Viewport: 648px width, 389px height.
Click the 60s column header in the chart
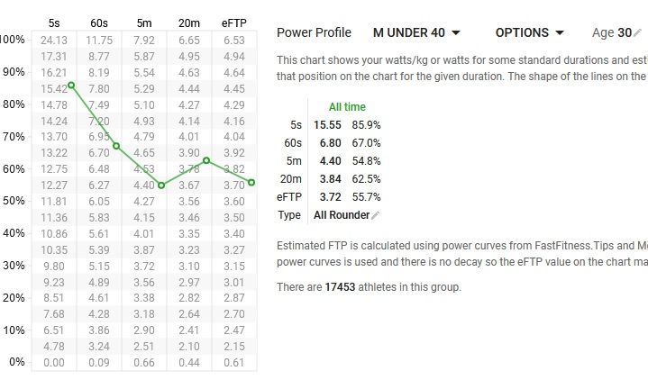pyautogui.click(x=99, y=23)
